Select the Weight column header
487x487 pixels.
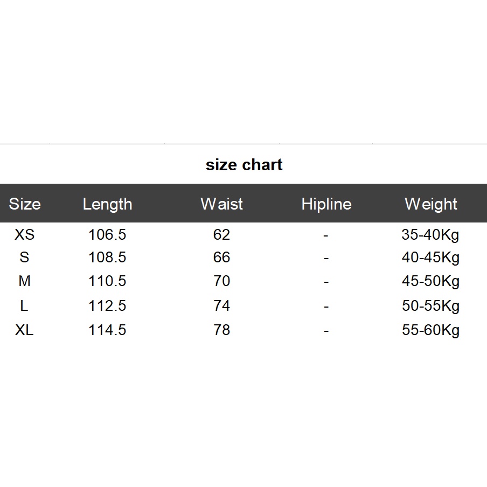coord(431,204)
